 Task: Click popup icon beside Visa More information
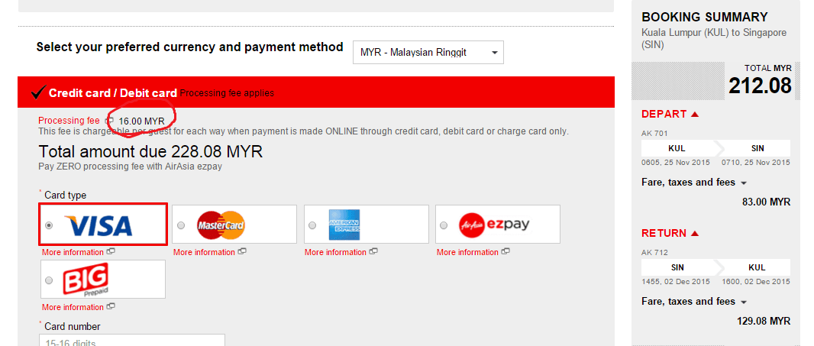point(111,252)
